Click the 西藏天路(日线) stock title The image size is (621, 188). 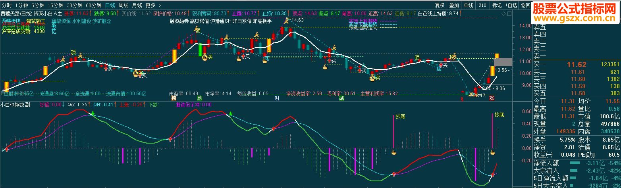(17, 13)
